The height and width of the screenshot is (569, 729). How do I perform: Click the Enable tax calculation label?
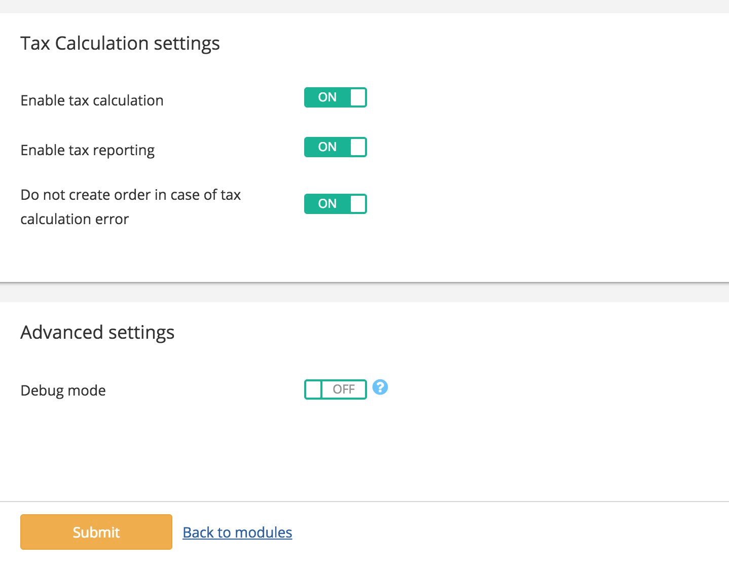[92, 100]
